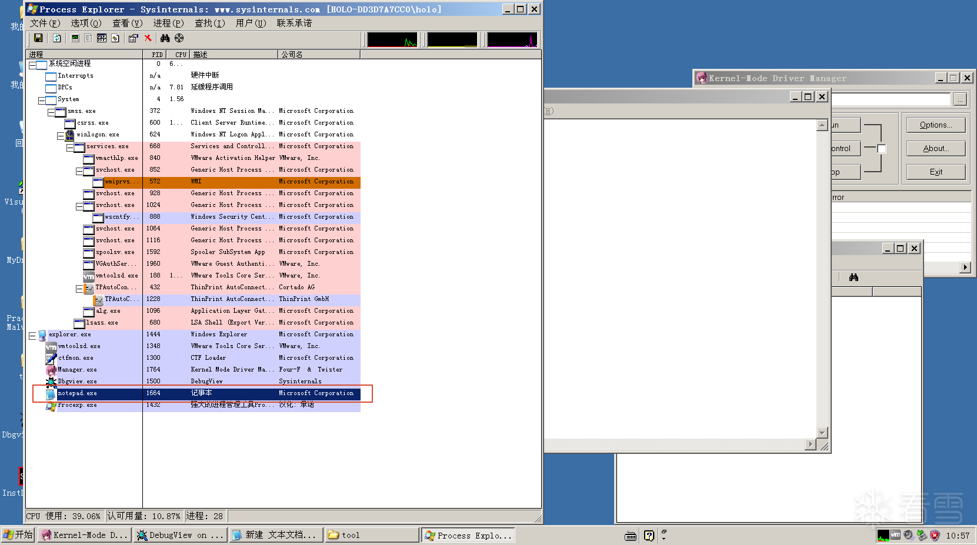
Task: Click the driver path input field
Action: pyautogui.click(x=891, y=99)
